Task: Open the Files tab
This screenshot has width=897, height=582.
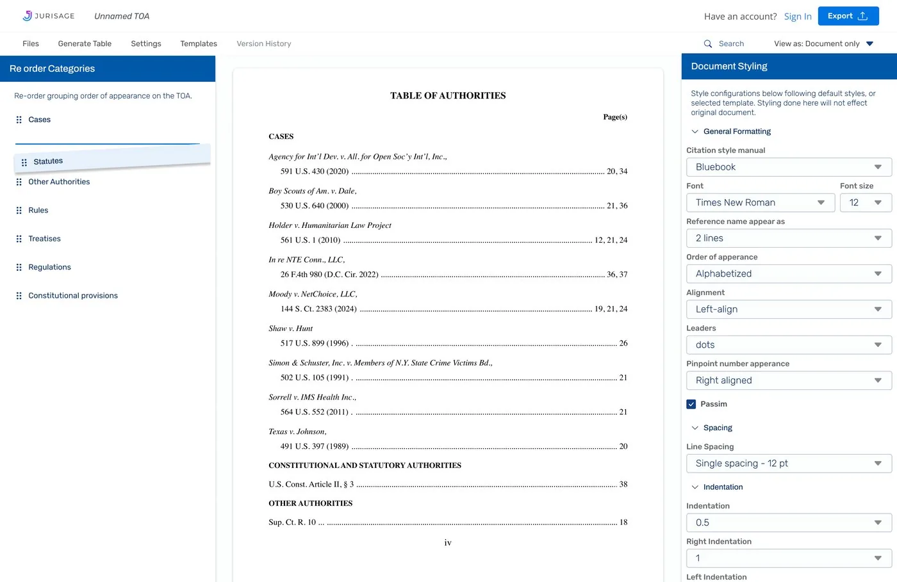Action: [31, 44]
